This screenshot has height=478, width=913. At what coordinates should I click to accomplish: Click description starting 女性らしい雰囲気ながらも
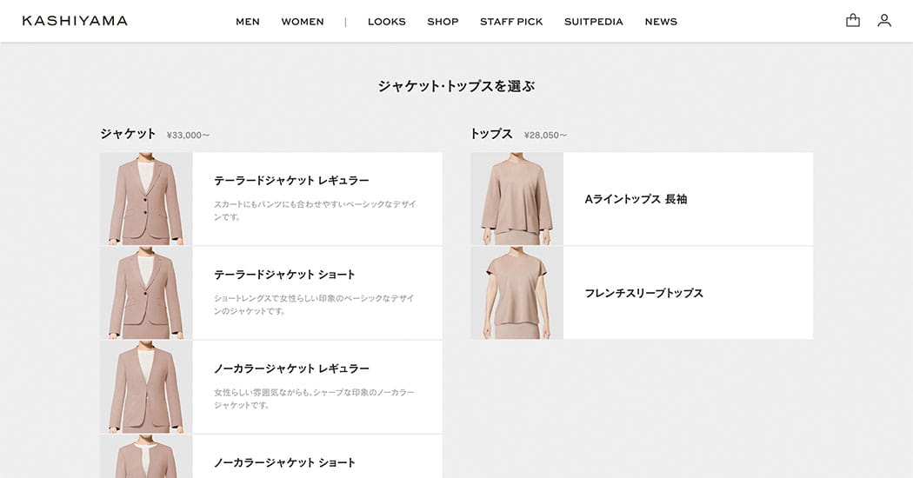pos(314,399)
